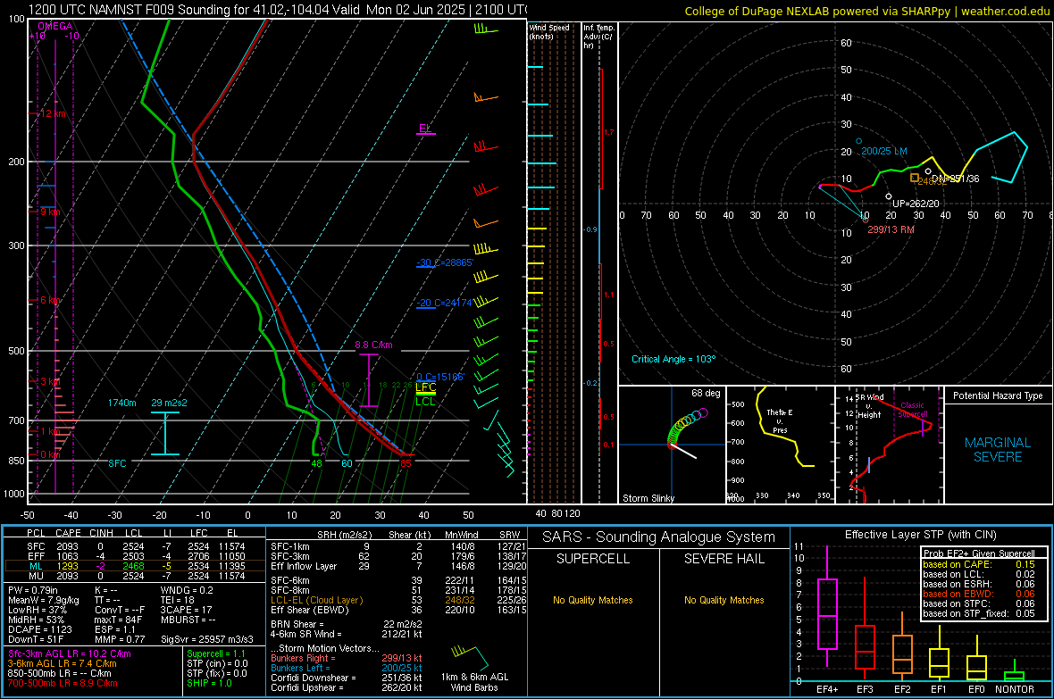Select the EFF parcel row in table
Image resolution: width=1054 pixels, height=699 pixels.
135,556
